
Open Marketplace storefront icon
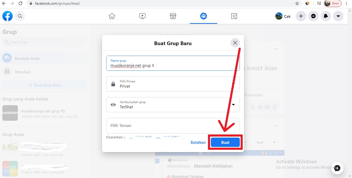(173, 16)
